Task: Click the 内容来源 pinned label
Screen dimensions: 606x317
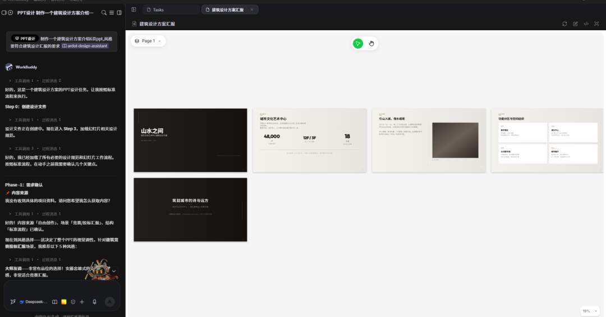Action: tap(20, 193)
